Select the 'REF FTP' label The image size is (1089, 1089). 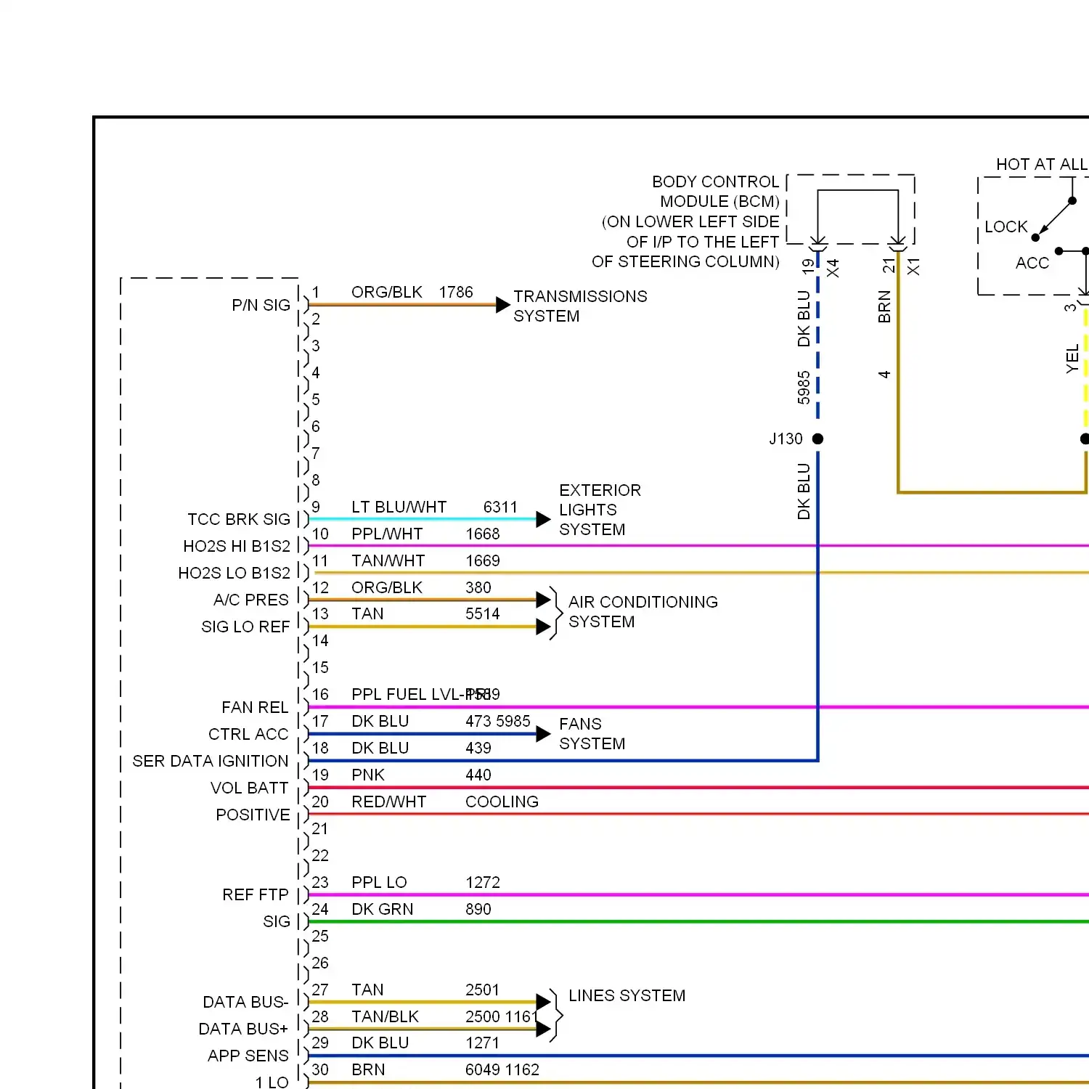tap(256, 894)
